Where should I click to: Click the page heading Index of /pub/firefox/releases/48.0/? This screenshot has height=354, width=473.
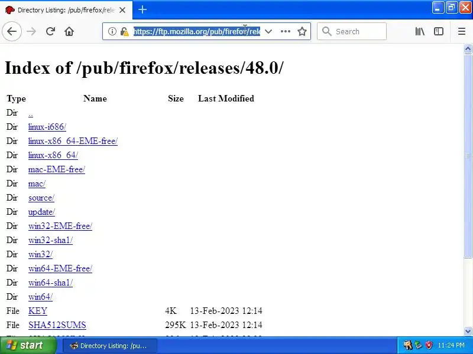coord(144,68)
